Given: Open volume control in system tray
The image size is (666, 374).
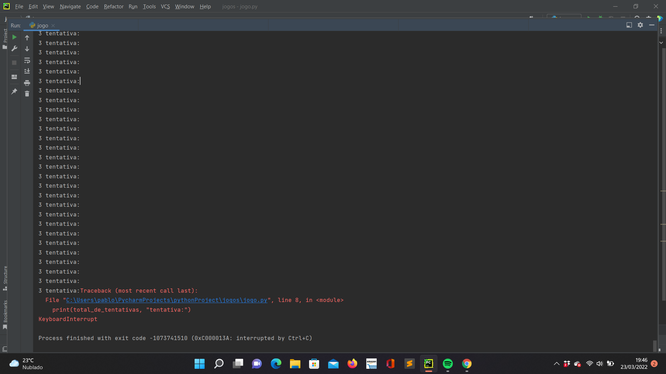Looking at the screenshot, I should (x=600, y=364).
